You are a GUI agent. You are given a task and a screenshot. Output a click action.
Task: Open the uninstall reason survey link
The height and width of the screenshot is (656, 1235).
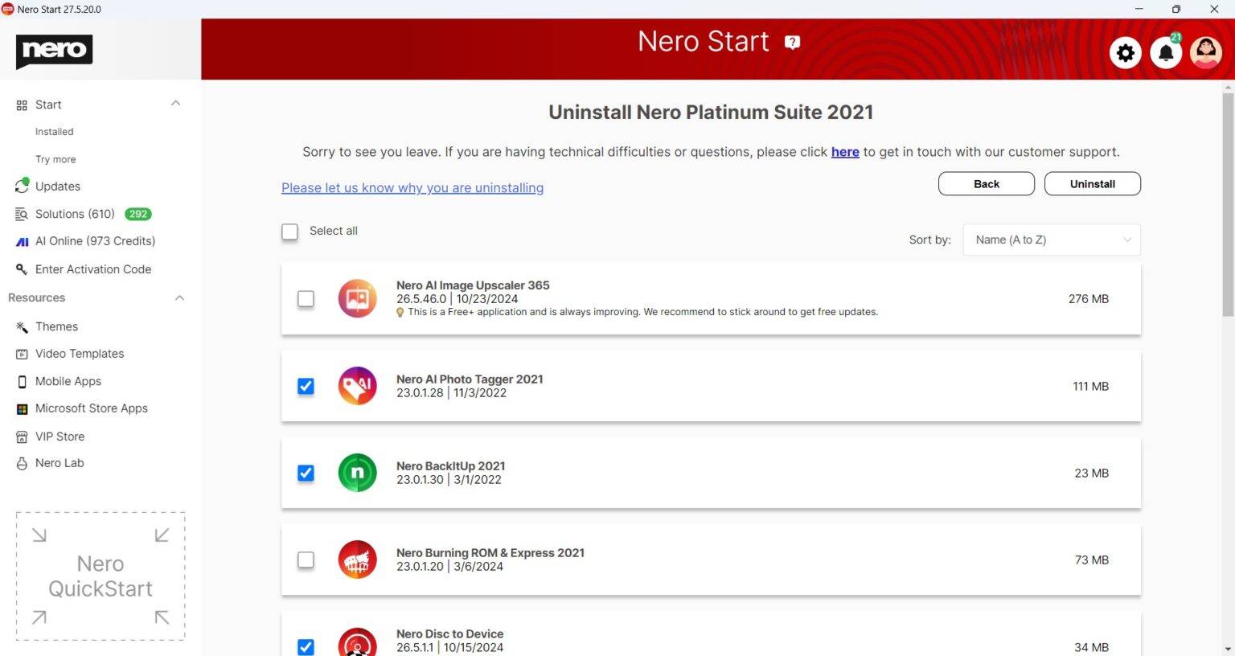pyautogui.click(x=412, y=187)
